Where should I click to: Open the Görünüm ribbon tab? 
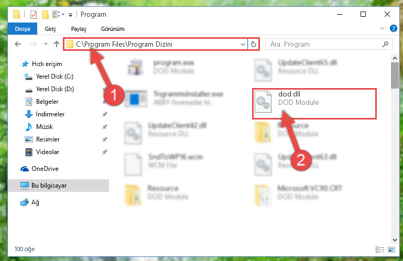tap(113, 29)
